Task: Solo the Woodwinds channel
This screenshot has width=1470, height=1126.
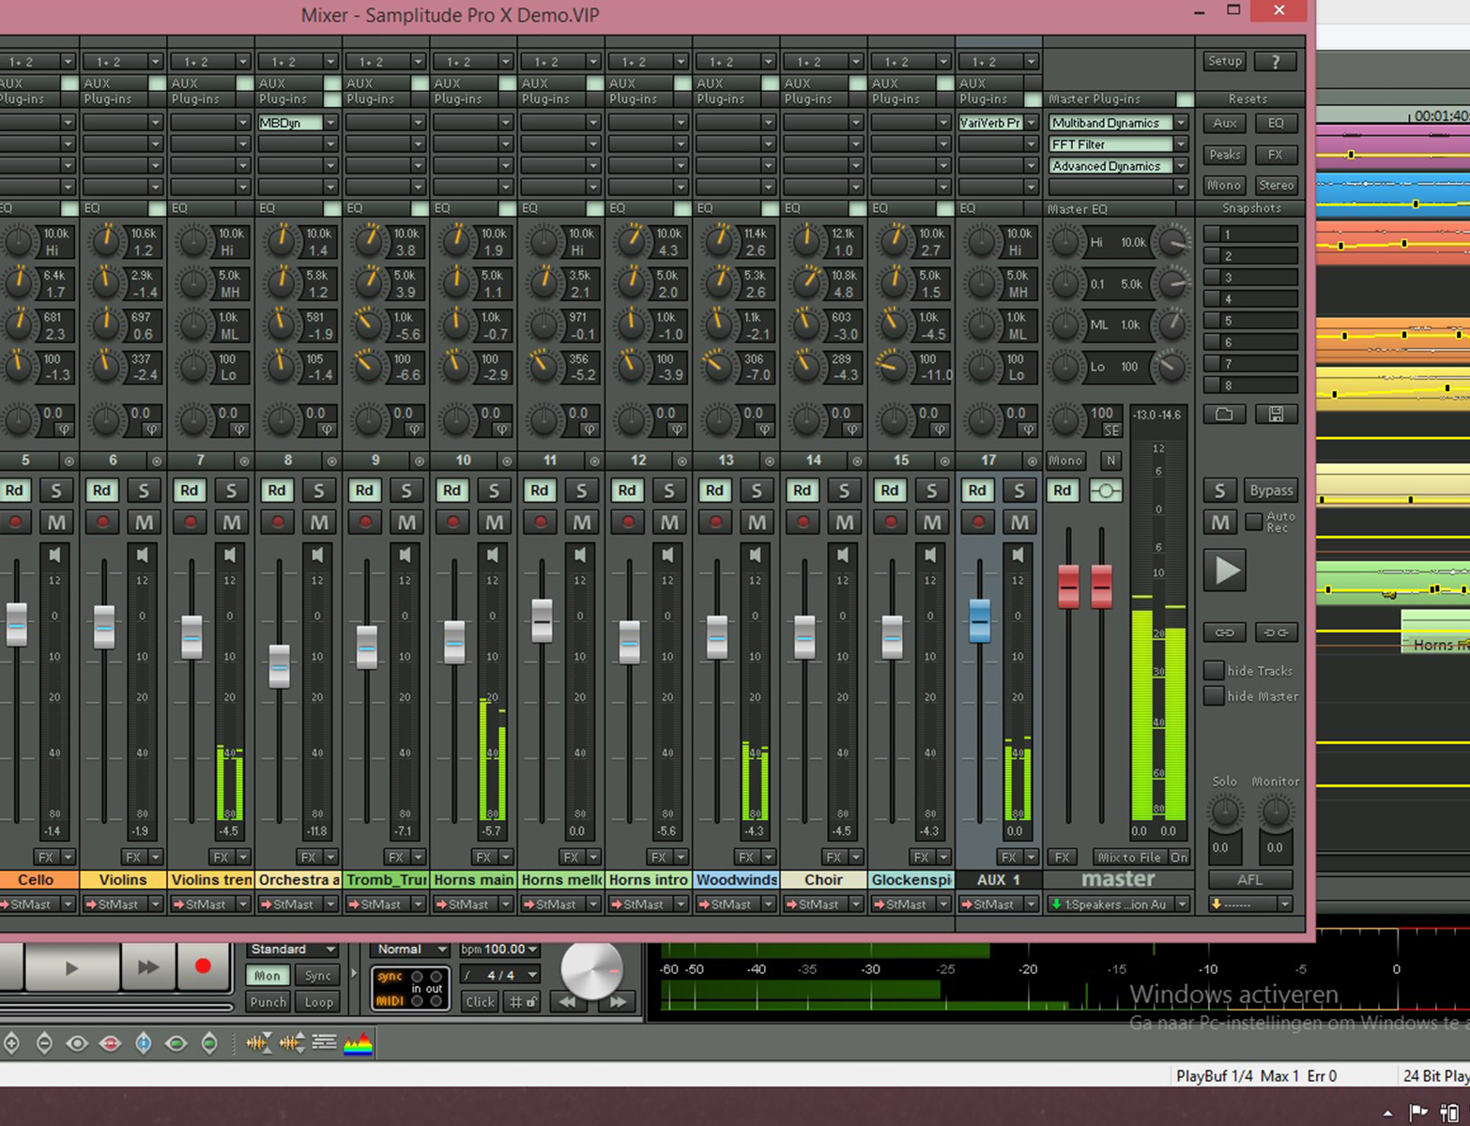Action: (757, 491)
